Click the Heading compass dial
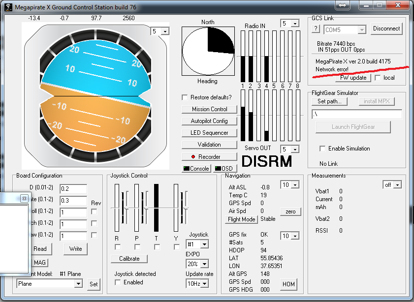The width and height of the screenshot is (414, 302). [208, 51]
